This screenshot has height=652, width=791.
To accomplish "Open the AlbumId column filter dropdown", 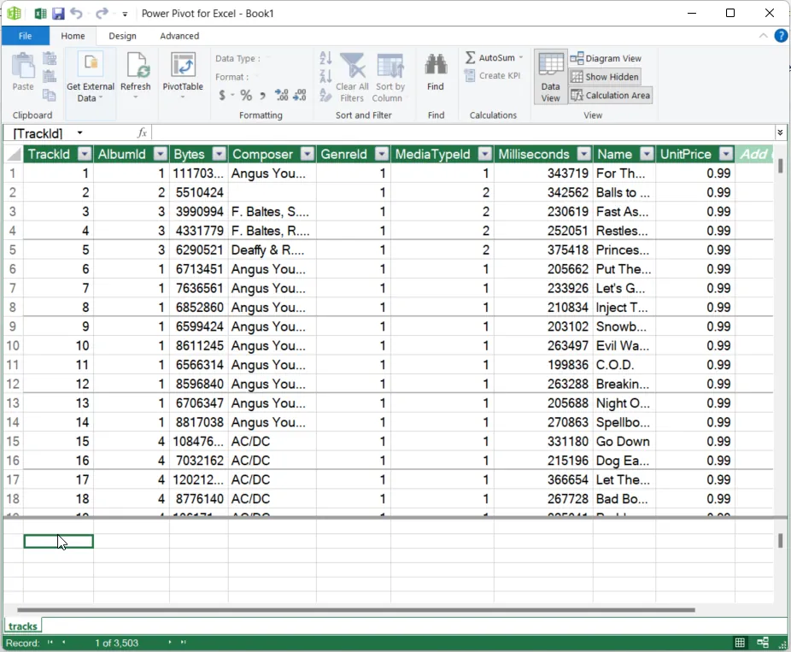I will point(161,154).
